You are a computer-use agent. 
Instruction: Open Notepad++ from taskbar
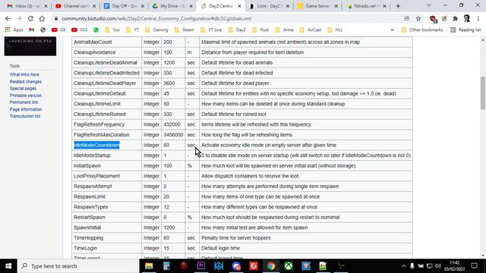[323, 266]
